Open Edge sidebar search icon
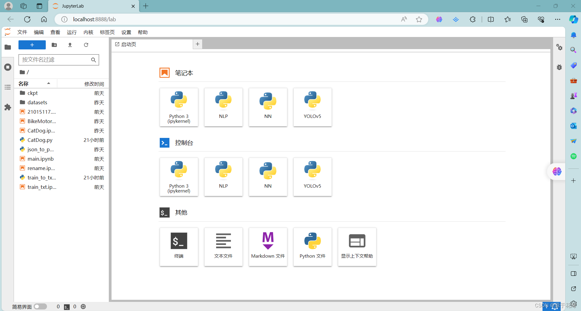Viewport: 581px width, 311px height. tap(573, 50)
